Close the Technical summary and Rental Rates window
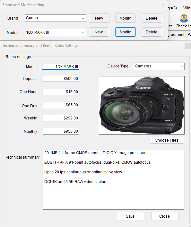The height and width of the screenshot is (227, 191). pos(187,46)
